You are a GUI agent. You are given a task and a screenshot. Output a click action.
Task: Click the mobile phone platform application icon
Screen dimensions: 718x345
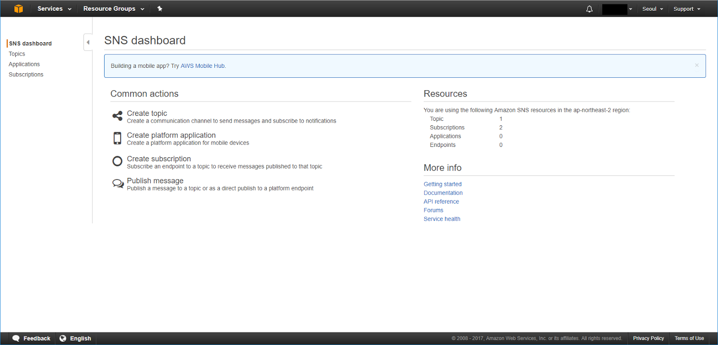(117, 138)
